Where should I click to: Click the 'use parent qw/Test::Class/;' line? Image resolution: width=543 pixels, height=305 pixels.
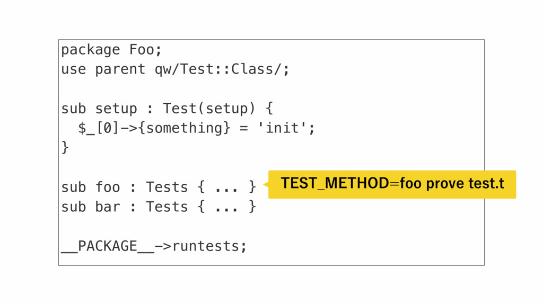pyautogui.click(x=175, y=69)
